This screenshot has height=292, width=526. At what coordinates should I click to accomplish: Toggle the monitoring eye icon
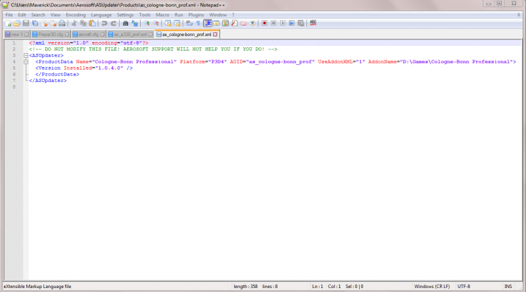pos(252,23)
